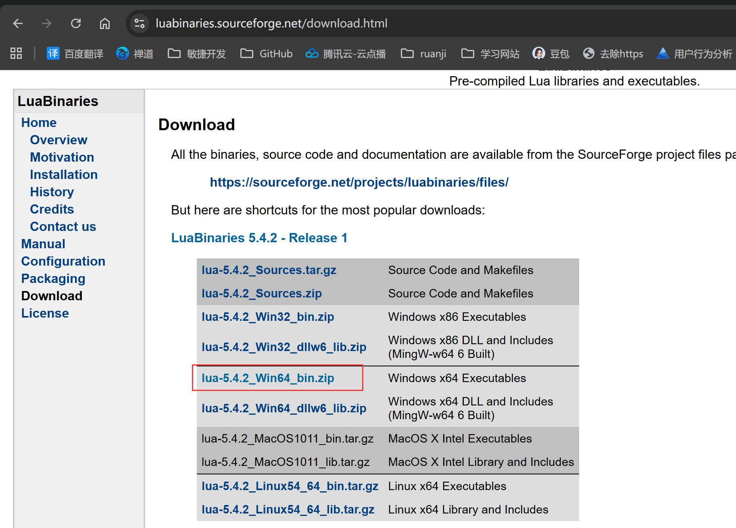The width and height of the screenshot is (736, 528).
Task: Open the 豆包 bookmark
Action: (551, 53)
